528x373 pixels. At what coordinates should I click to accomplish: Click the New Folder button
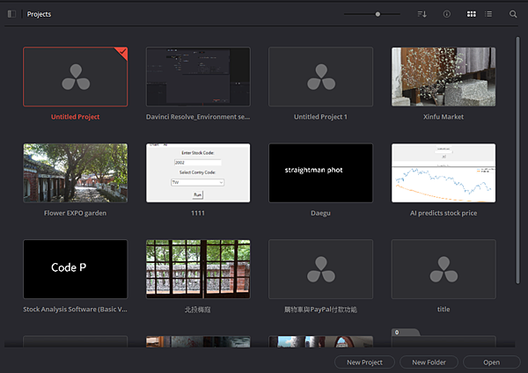(x=429, y=362)
